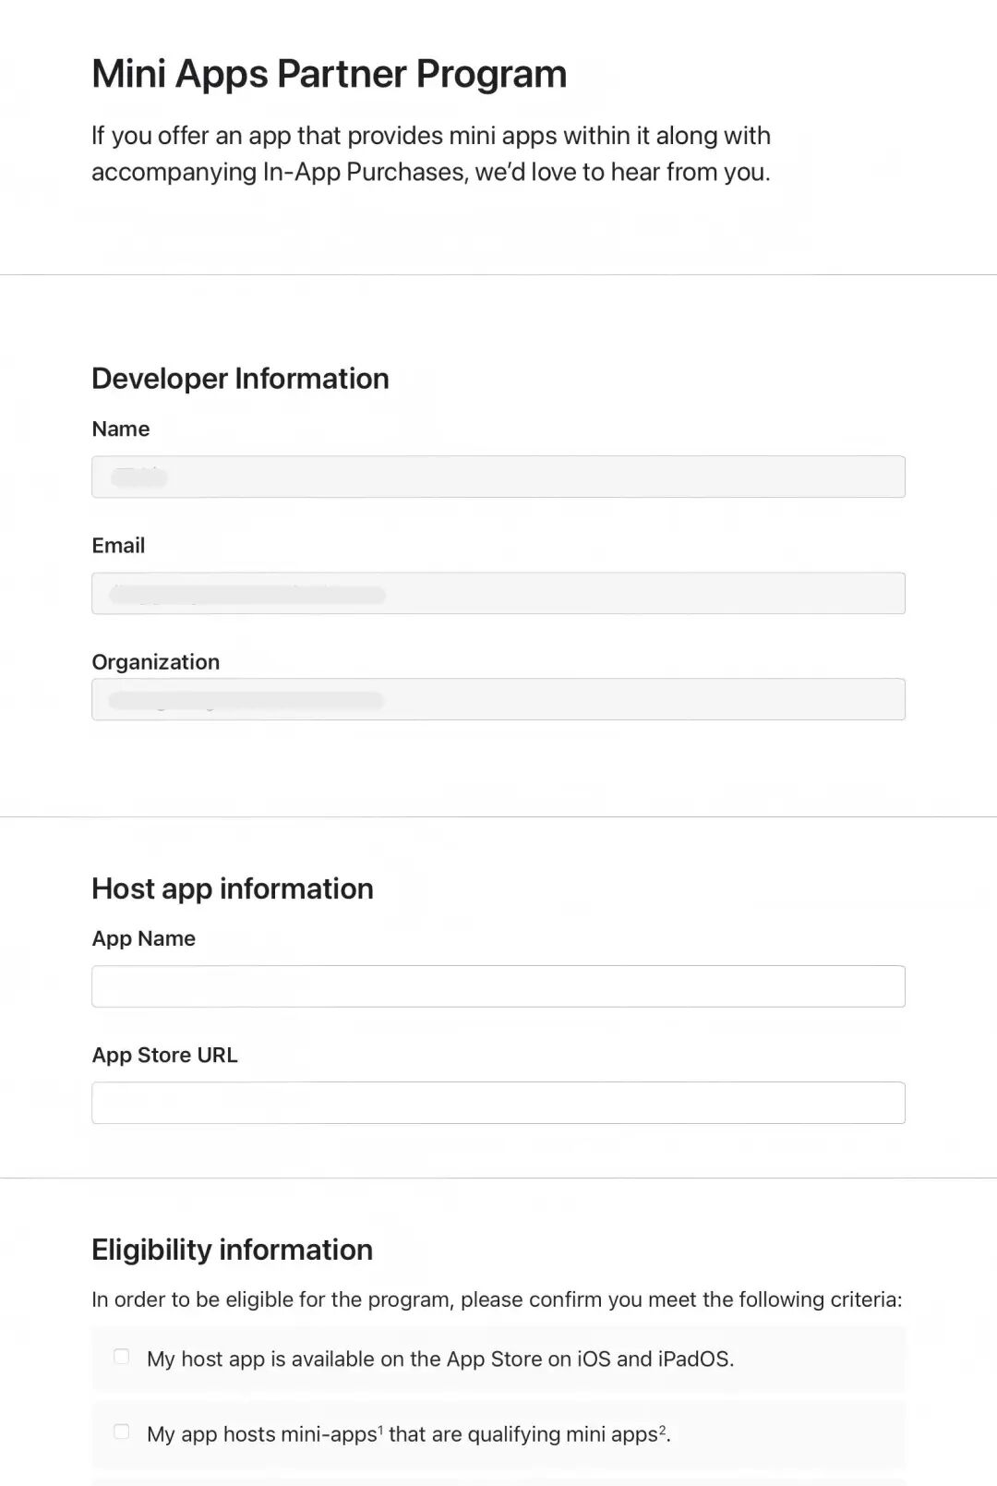Focus the App Store URL input box
The width and height of the screenshot is (997, 1486).
click(498, 1103)
